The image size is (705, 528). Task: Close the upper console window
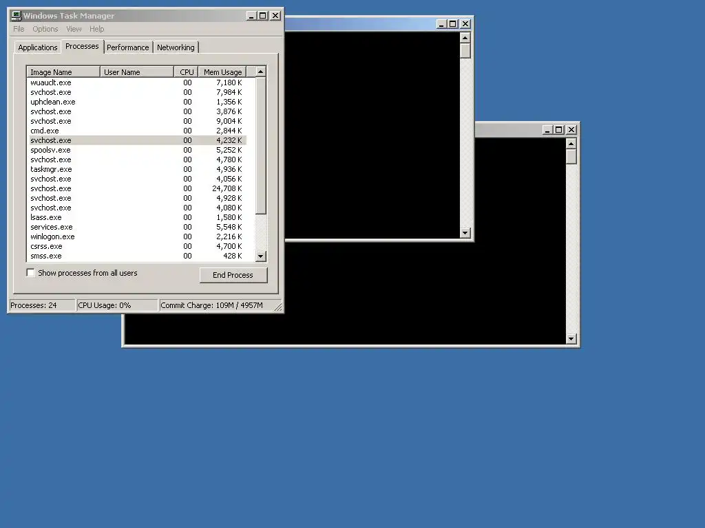465,24
